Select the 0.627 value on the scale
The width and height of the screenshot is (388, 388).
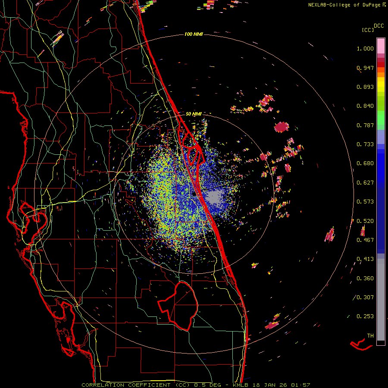[365, 183]
